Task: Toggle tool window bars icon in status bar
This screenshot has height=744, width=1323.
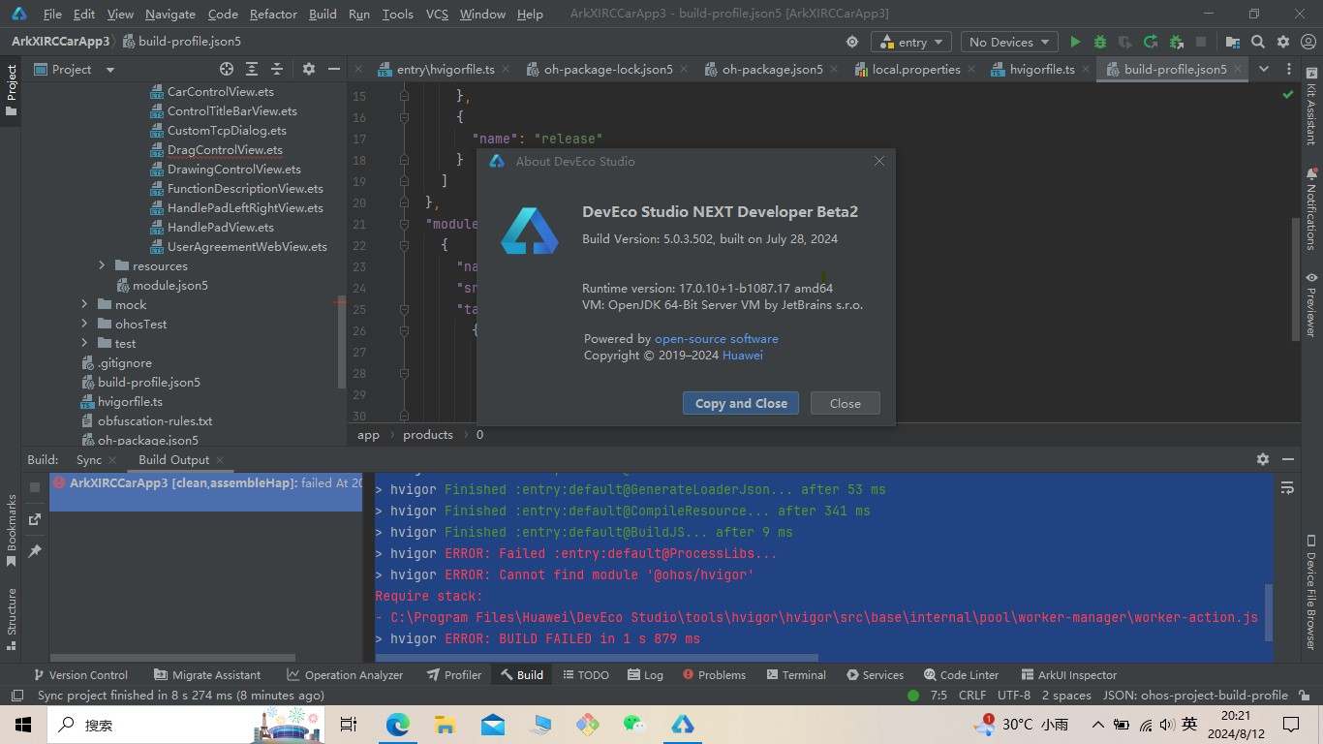Action: click(x=16, y=696)
